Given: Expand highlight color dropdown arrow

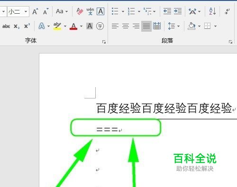Looking at the screenshot, I should (65, 26).
